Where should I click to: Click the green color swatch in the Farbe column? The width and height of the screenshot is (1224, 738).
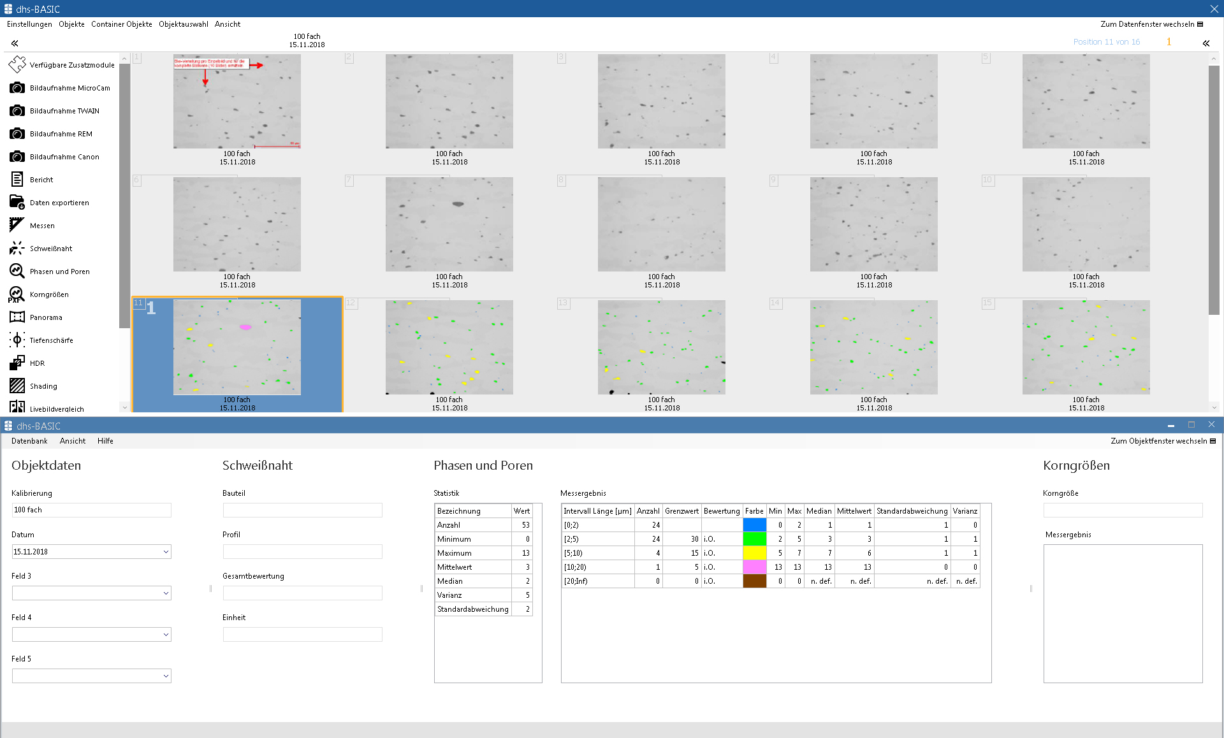click(754, 539)
